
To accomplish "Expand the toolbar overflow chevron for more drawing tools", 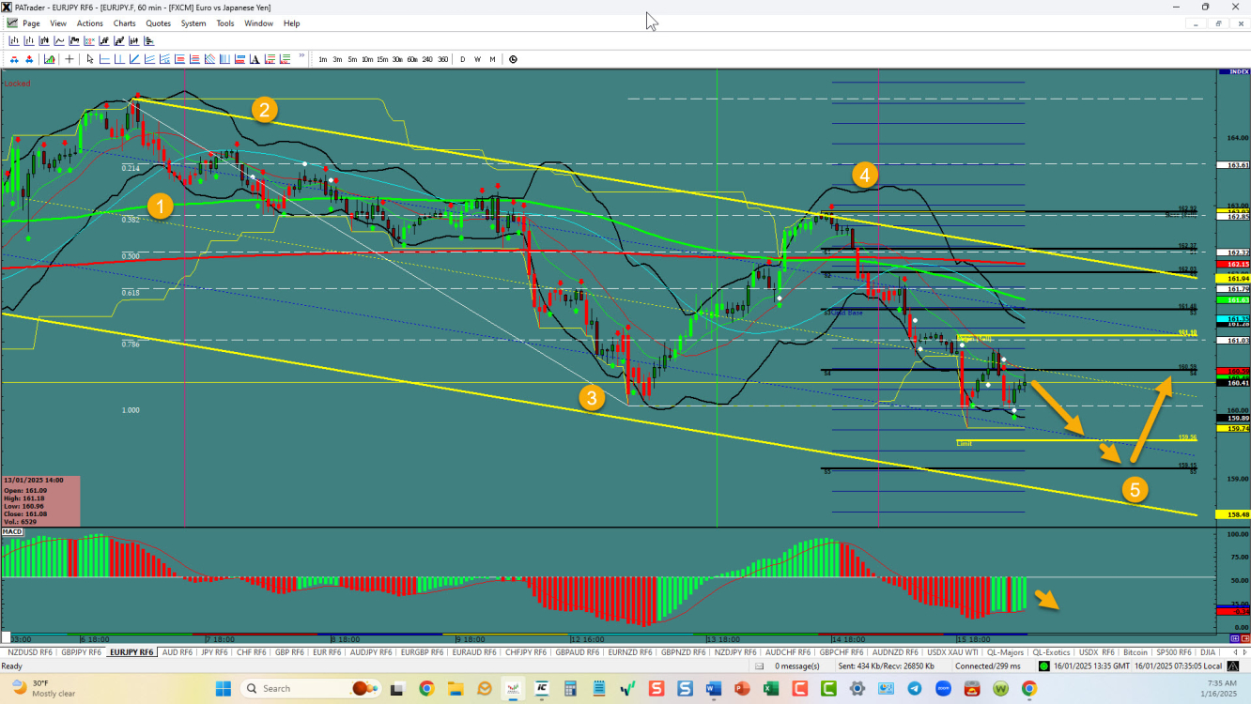I will [301, 55].
